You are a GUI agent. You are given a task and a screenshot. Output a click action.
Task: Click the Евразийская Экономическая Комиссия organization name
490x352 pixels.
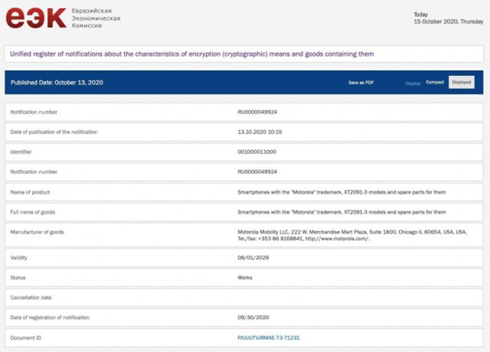point(96,18)
